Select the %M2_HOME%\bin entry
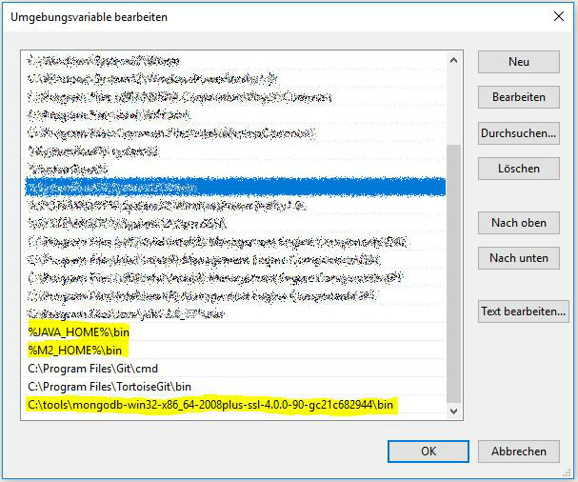Viewport: 578px width, 482px height. coord(74,351)
